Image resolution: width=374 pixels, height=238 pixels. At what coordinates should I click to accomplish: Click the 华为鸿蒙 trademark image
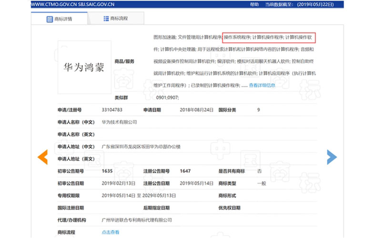click(x=84, y=67)
